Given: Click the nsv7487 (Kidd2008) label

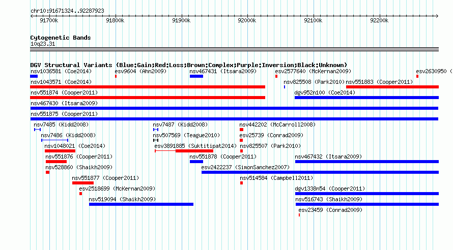Looking at the screenshot, I should (x=180, y=124).
